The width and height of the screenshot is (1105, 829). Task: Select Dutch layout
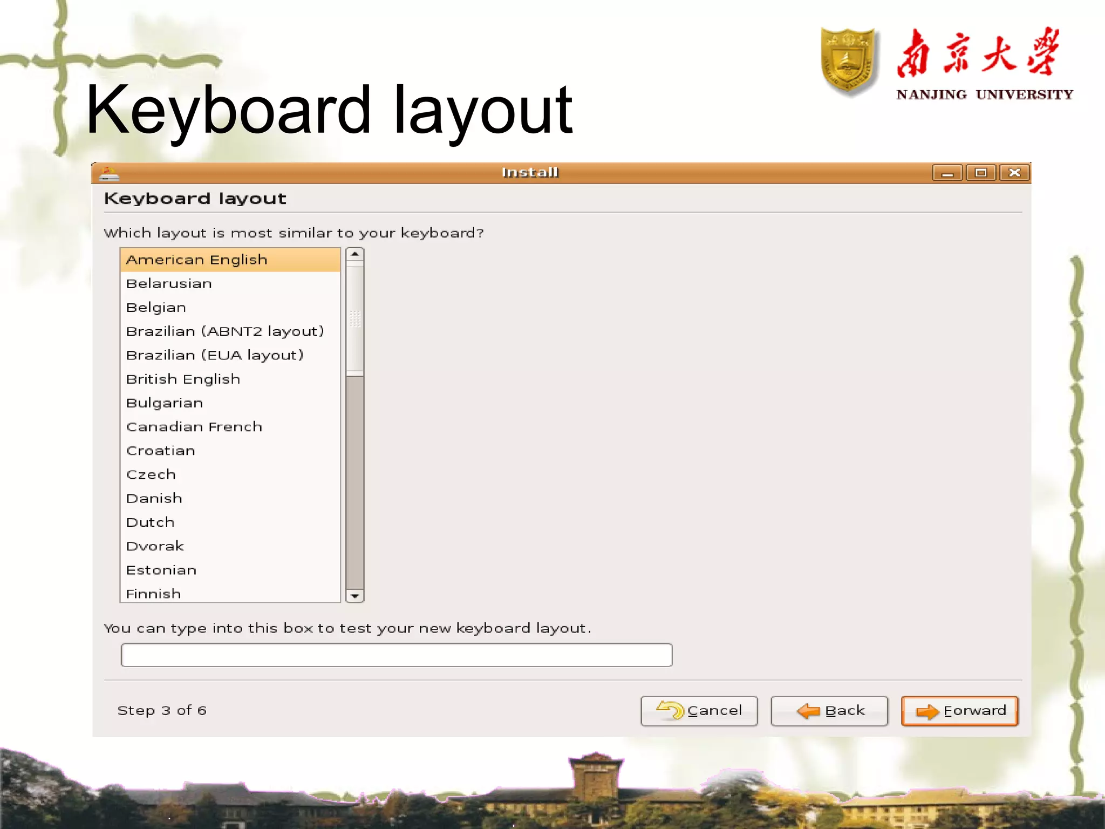pos(230,522)
